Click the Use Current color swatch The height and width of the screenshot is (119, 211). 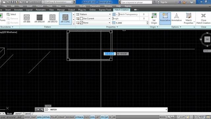81,19
